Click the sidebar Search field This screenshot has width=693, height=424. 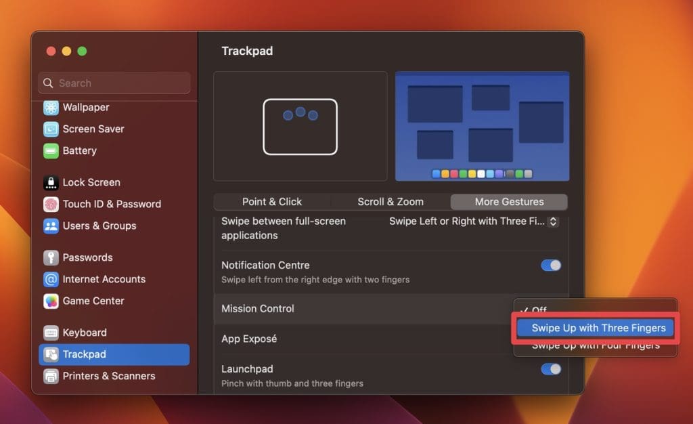click(x=114, y=83)
